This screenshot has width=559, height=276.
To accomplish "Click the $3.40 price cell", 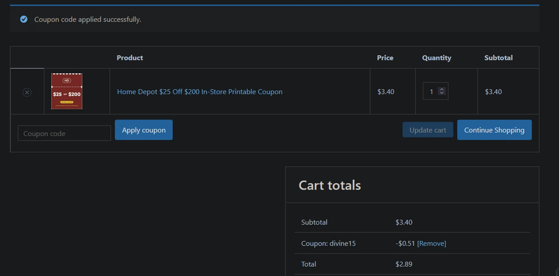I will (x=386, y=92).
